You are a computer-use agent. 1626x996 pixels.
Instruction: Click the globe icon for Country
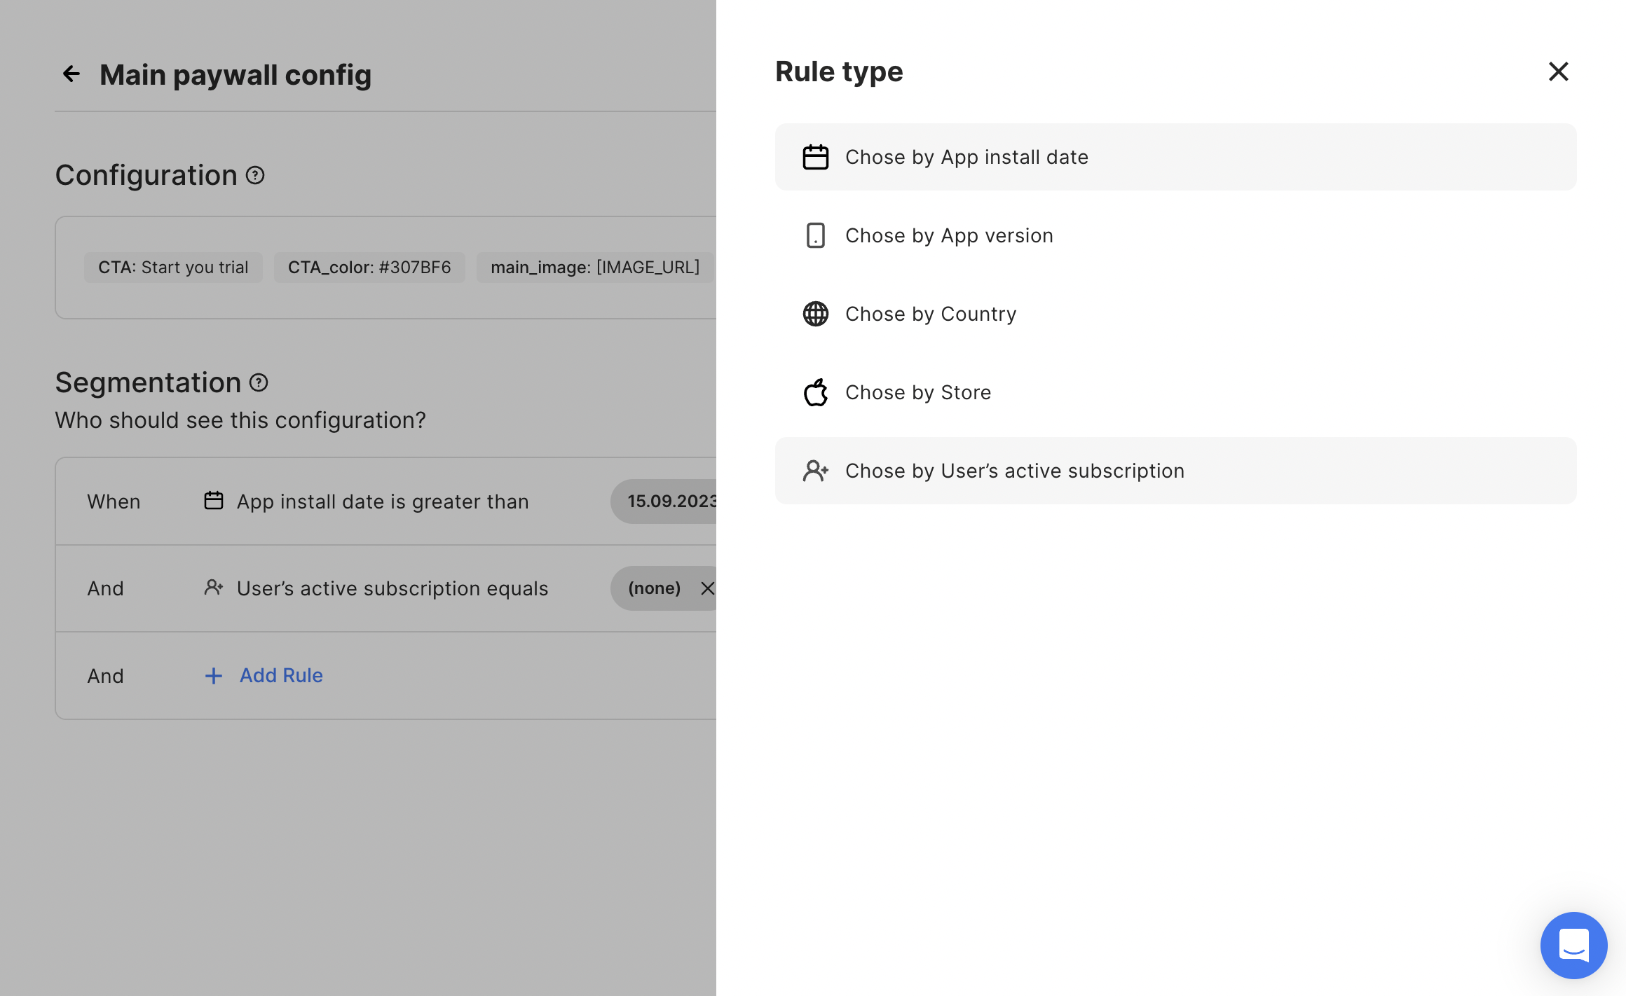coord(815,314)
